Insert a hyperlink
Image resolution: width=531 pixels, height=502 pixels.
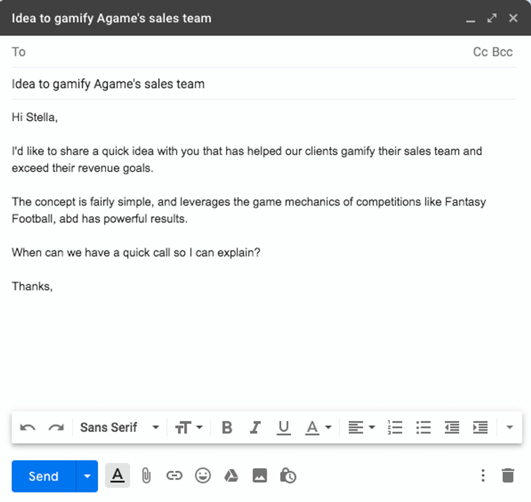175,476
